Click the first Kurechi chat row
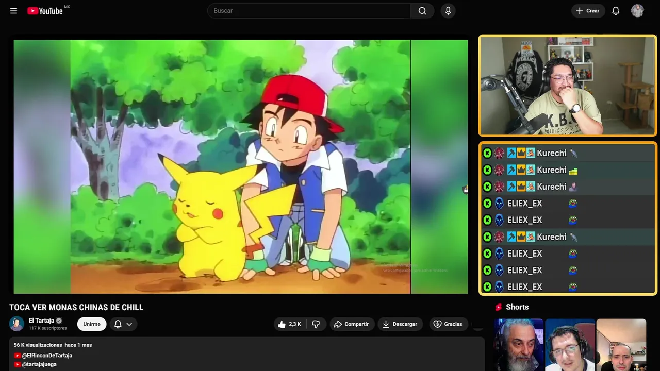This screenshot has width=660, height=371. pos(568,153)
